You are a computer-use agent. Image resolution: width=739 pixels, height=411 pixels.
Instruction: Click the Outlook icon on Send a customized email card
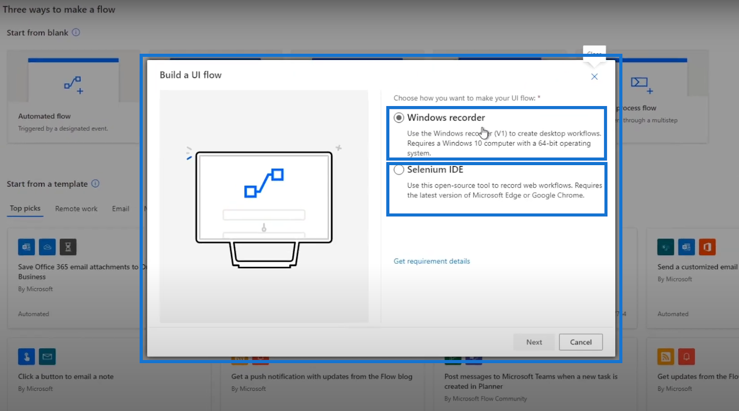(x=686, y=247)
